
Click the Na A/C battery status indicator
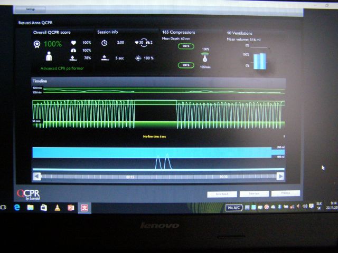point(234,208)
